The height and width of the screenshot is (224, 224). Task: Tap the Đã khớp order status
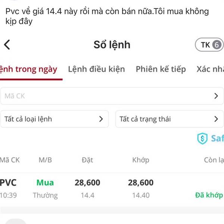point(209,195)
